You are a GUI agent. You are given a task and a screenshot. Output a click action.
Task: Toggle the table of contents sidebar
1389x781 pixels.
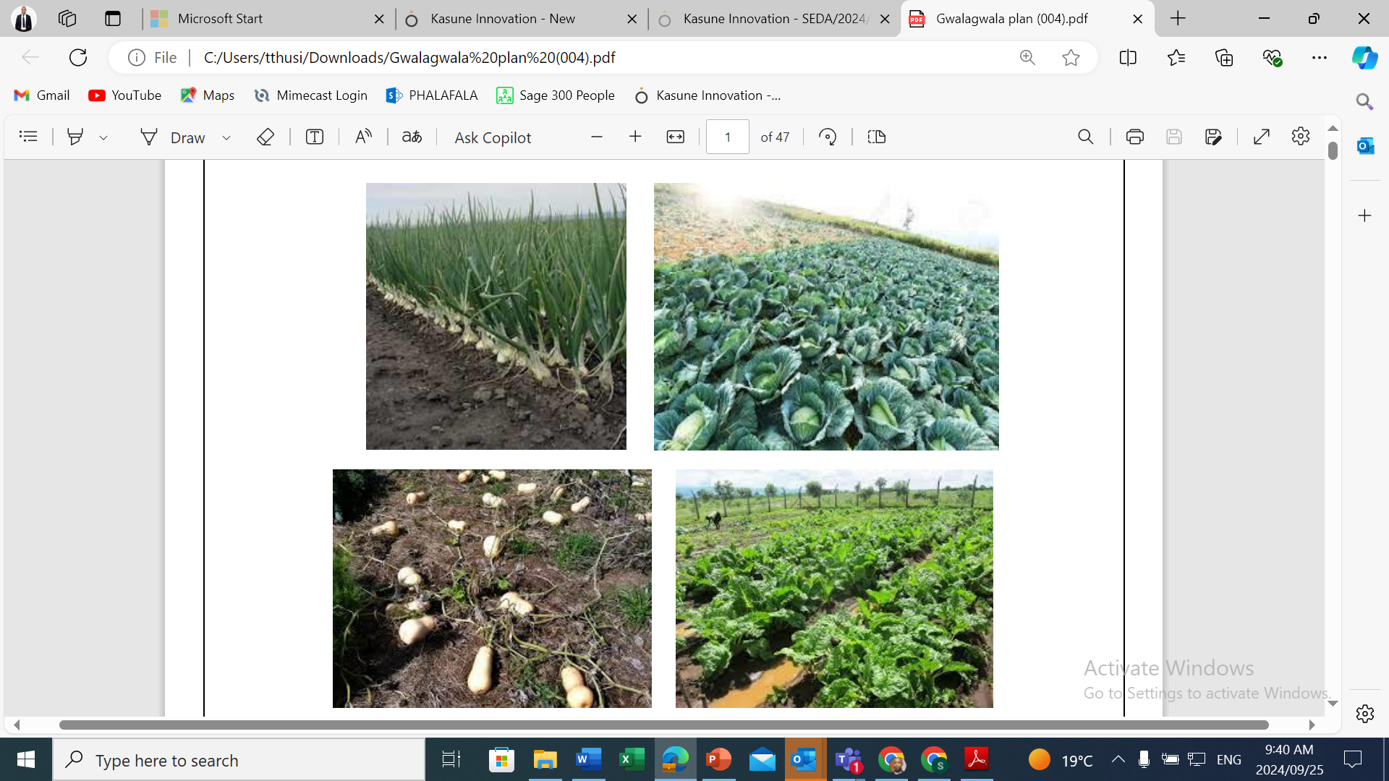(28, 137)
